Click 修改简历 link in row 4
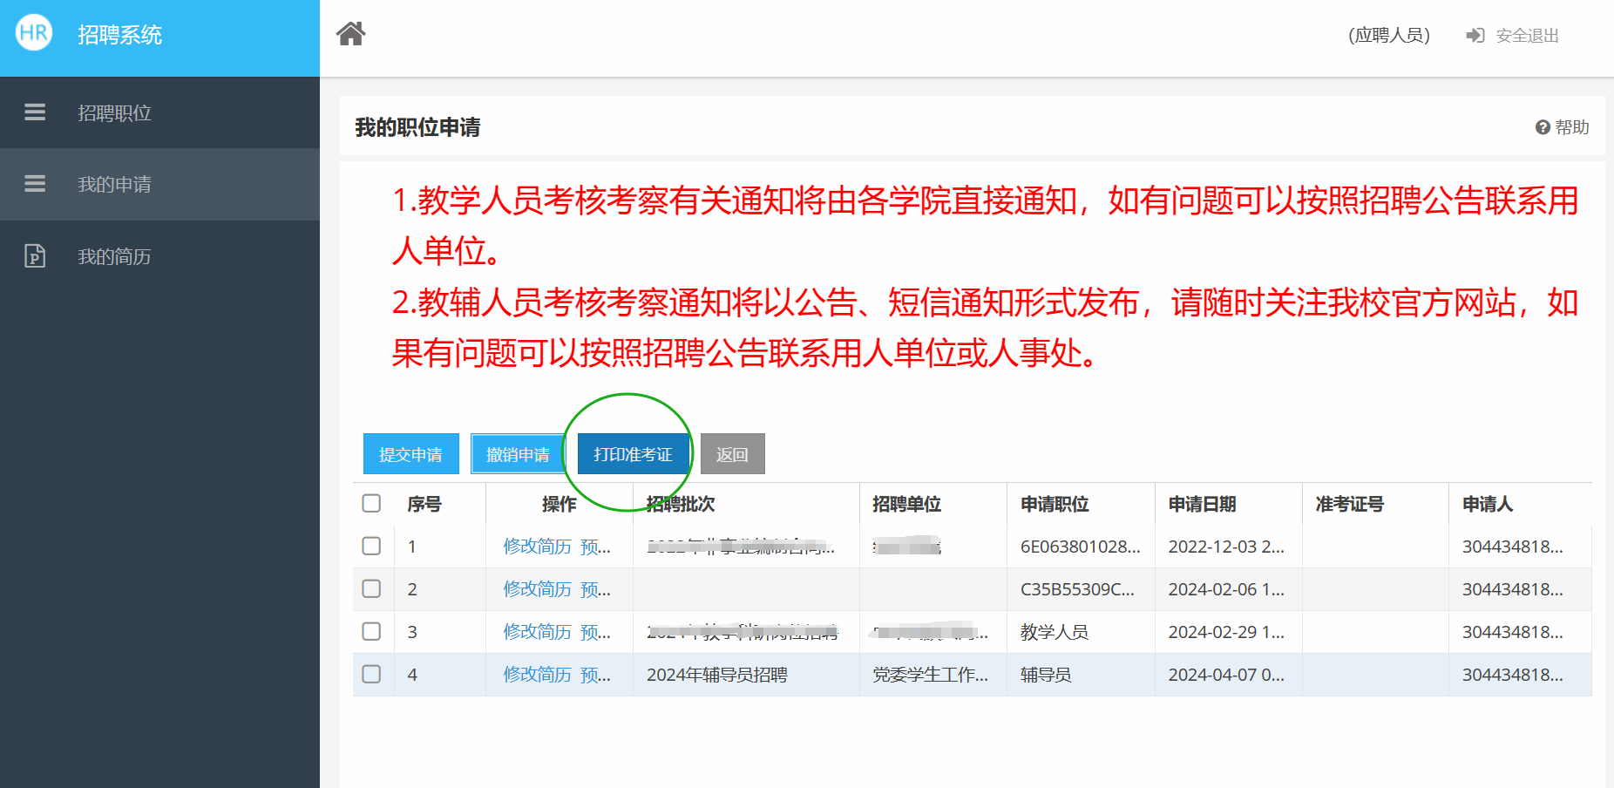1614x788 pixels. click(x=537, y=675)
